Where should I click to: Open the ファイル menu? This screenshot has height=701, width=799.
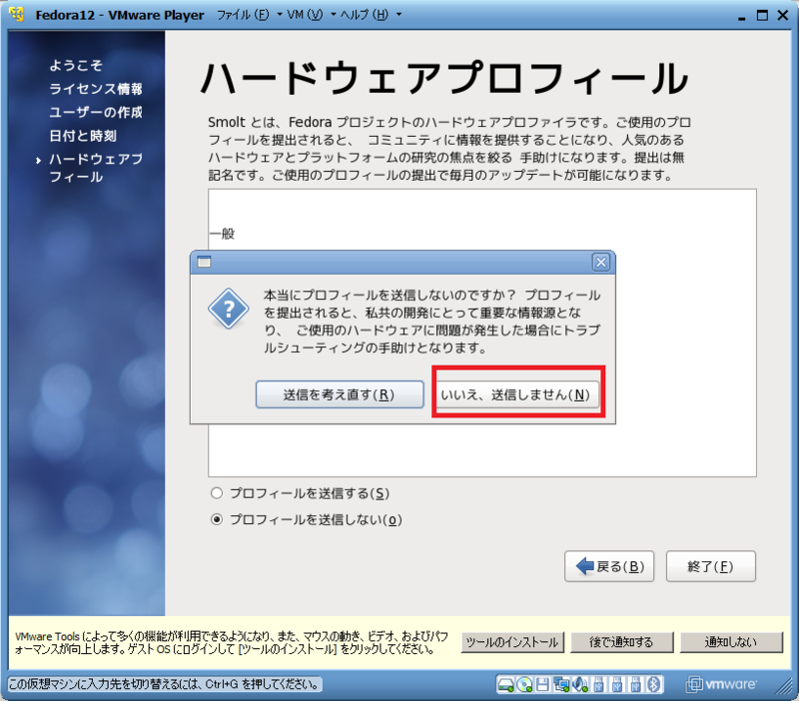tap(239, 15)
